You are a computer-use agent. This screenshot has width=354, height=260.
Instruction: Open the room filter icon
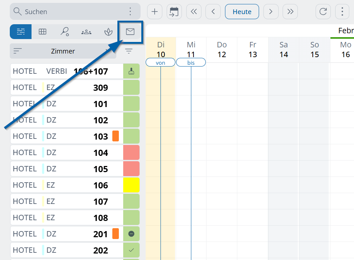pos(129,51)
